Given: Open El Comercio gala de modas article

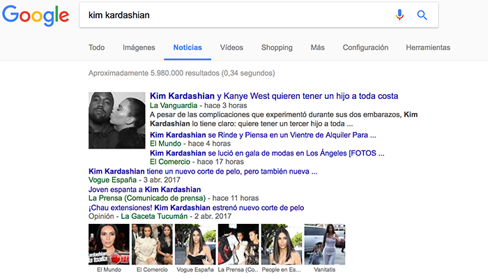Looking at the screenshot, I should (267, 153).
